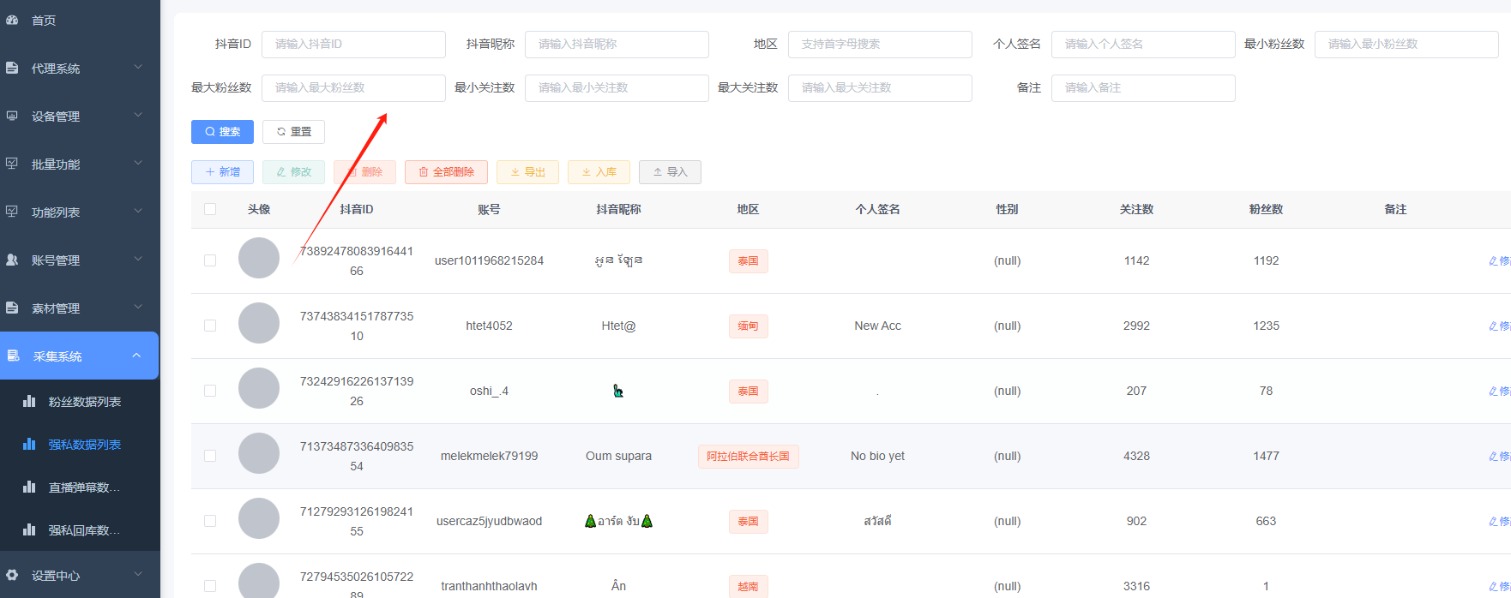
Task: Click the 入库 button
Action: [x=599, y=172]
